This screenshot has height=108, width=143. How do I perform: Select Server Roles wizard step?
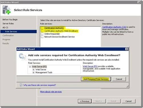(x=8, y=24)
